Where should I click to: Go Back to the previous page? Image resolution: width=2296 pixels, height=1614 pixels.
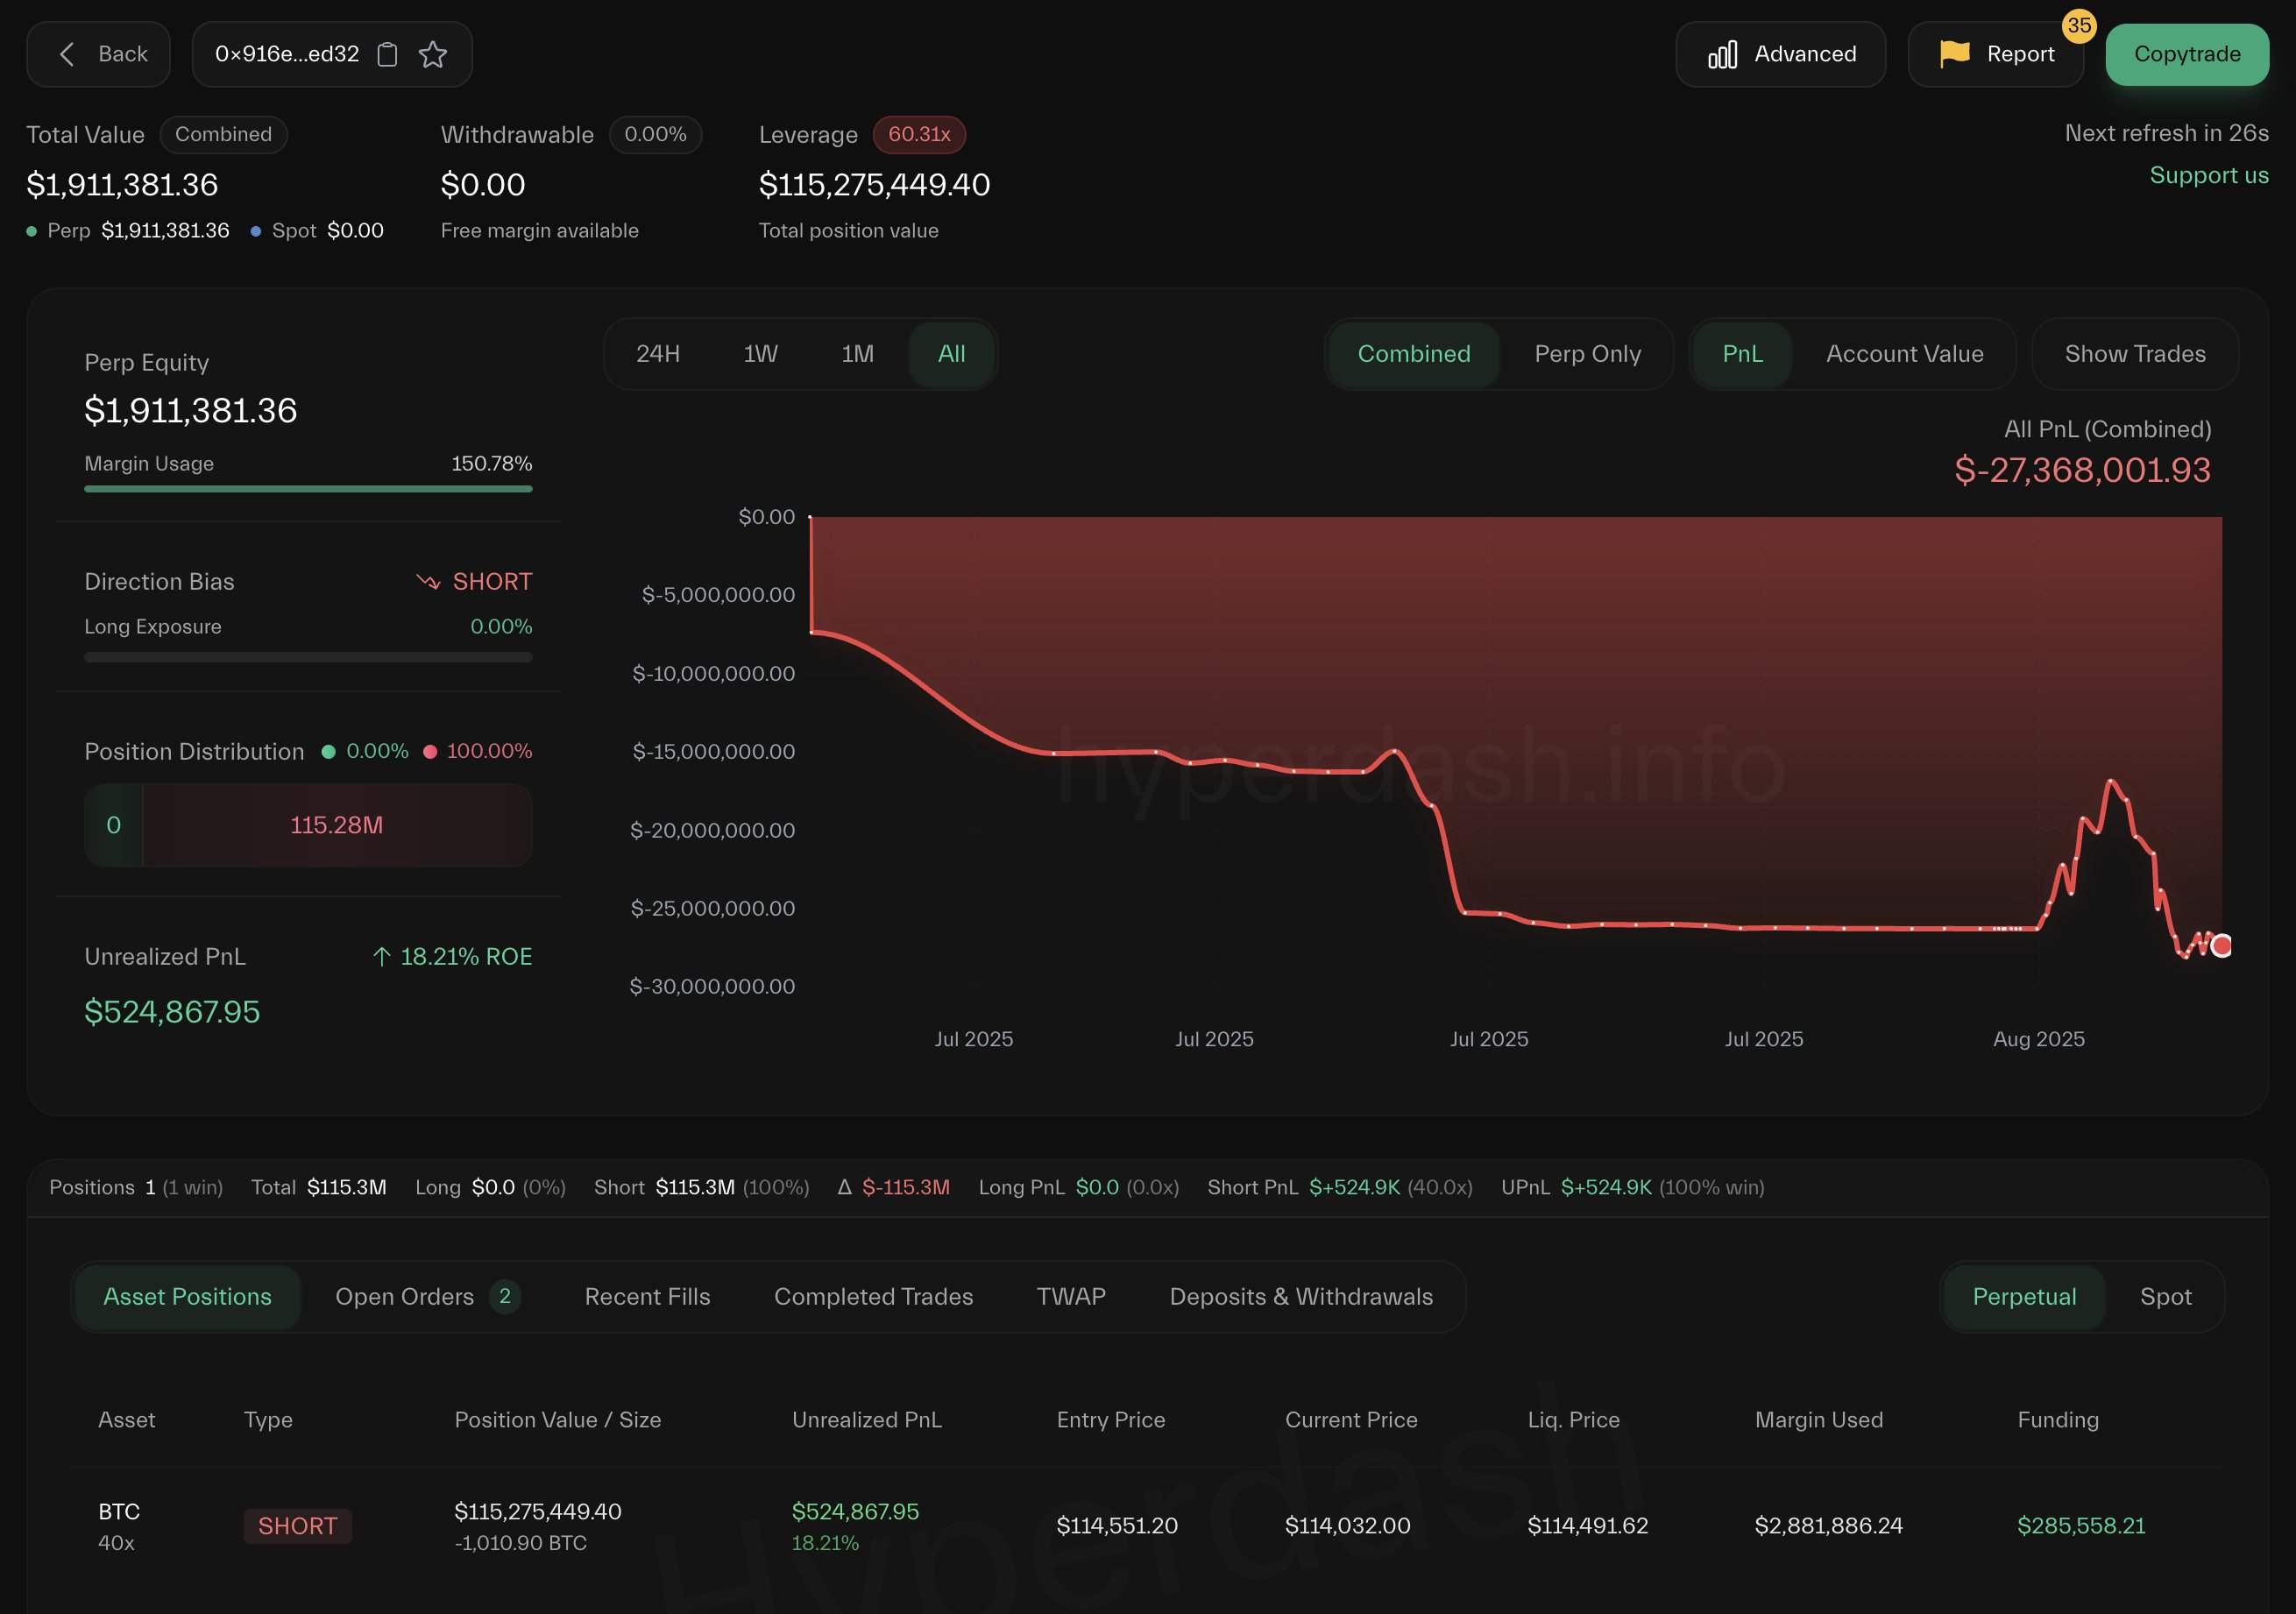pyautogui.click(x=98, y=54)
